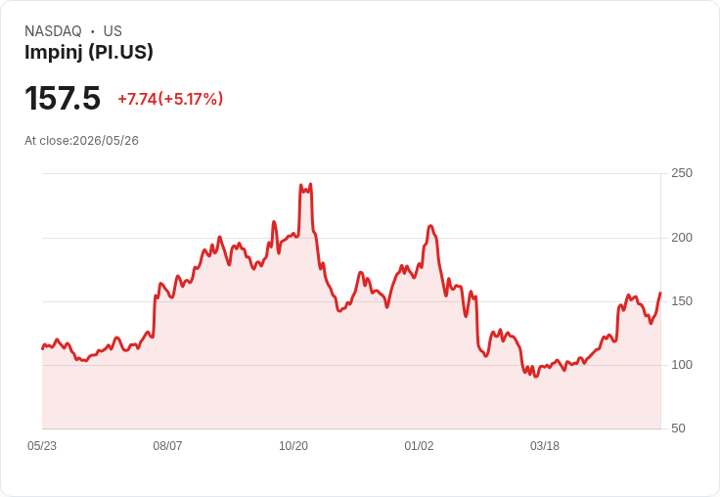Click the Impinj (PI.US) stock title

tap(89, 52)
